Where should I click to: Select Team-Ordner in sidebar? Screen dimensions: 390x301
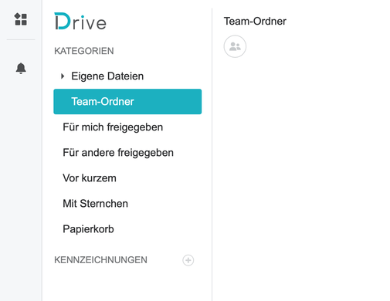[127, 102]
